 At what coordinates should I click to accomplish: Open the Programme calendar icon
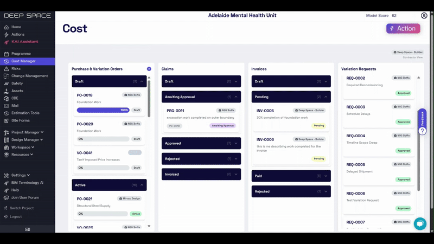[7, 54]
